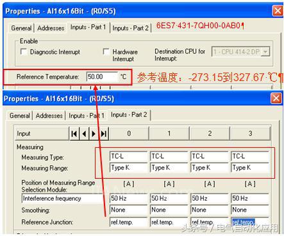Click [A] position marker under input 0
This screenshot has width=284, height=236.
pyautogui.click(x=129, y=184)
